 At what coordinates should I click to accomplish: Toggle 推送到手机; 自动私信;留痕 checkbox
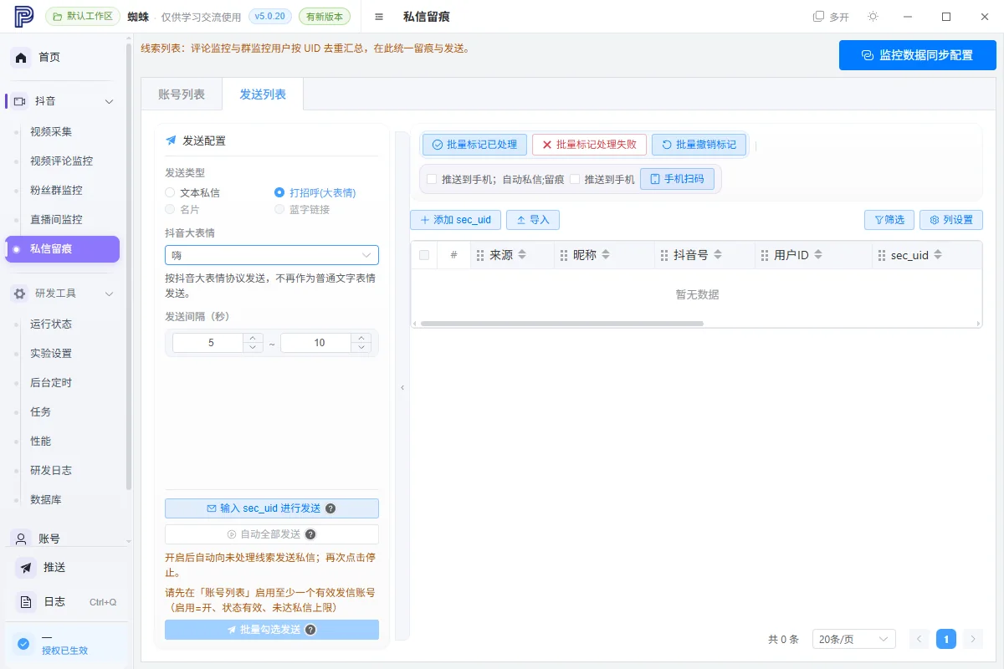pos(432,179)
